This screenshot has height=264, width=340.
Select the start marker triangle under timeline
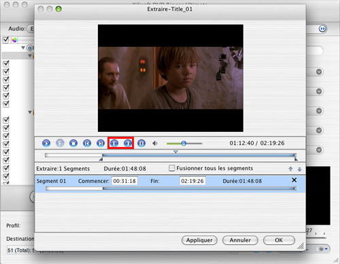click(x=101, y=159)
